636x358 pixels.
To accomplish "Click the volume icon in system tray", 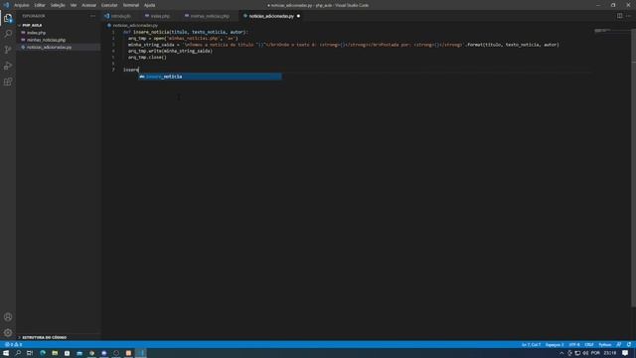I will 585,353.
